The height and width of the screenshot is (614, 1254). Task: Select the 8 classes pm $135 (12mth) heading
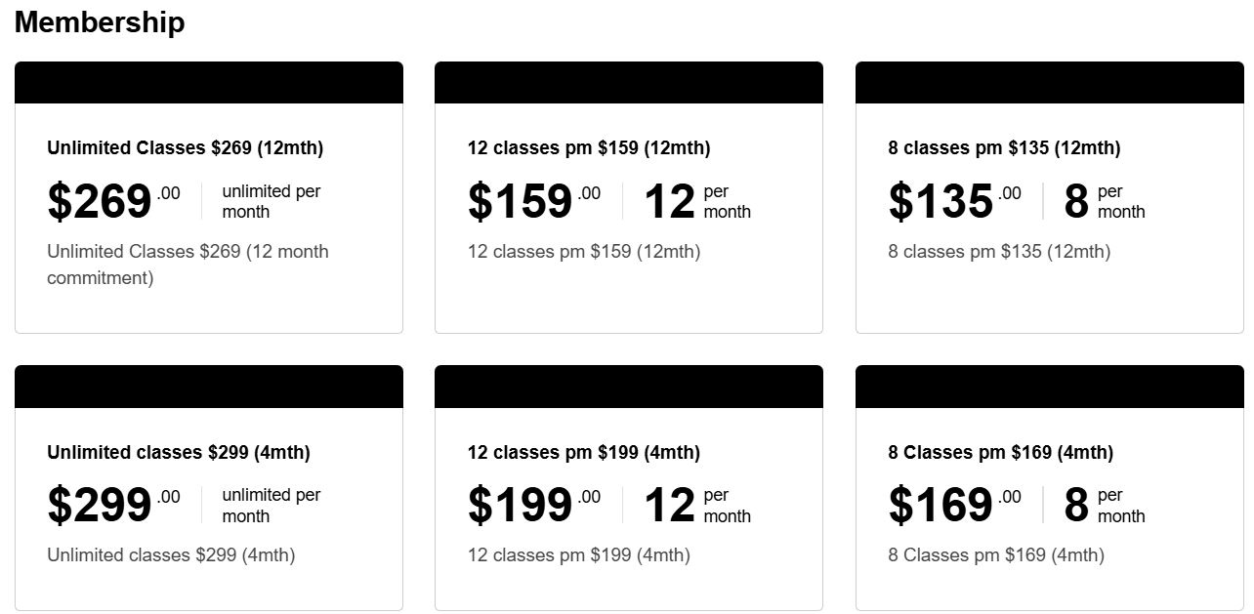click(x=1004, y=148)
